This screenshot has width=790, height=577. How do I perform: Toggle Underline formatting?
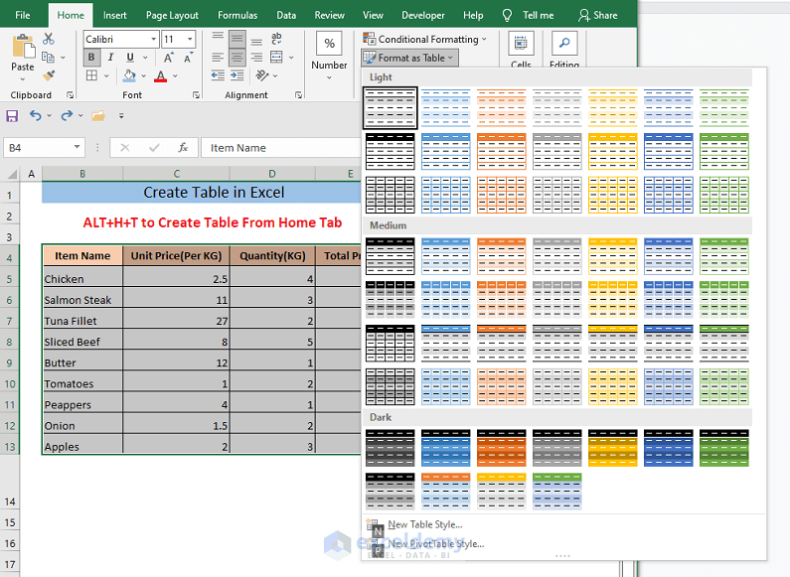click(130, 58)
